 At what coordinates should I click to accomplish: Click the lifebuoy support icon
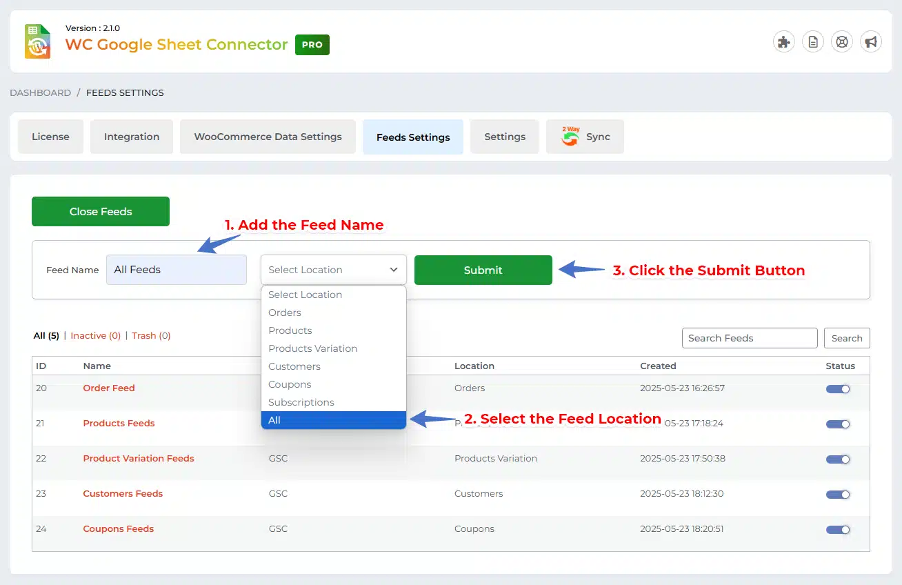pos(842,42)
